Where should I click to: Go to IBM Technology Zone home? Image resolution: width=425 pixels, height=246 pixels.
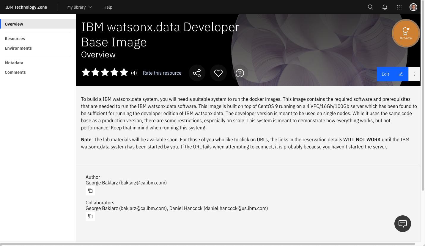tap(26, 7)
